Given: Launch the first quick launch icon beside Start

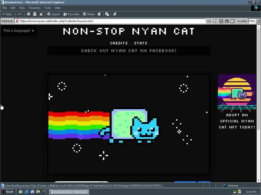Looking at the screenshot, I should [x=21, y=192].
